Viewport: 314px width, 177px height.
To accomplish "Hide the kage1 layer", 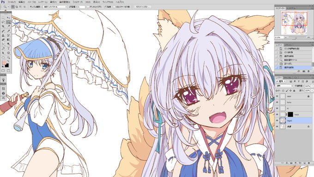I will pyautogui.click(x=277, y=121).
